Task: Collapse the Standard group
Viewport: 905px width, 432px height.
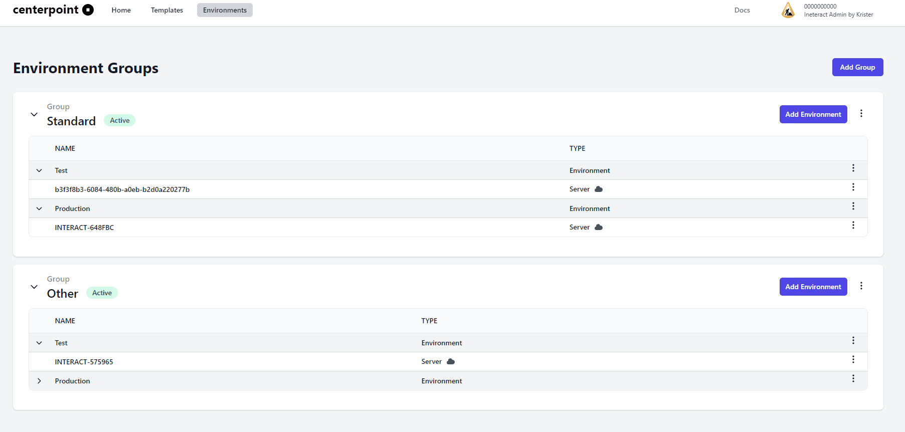Action: 34,115
